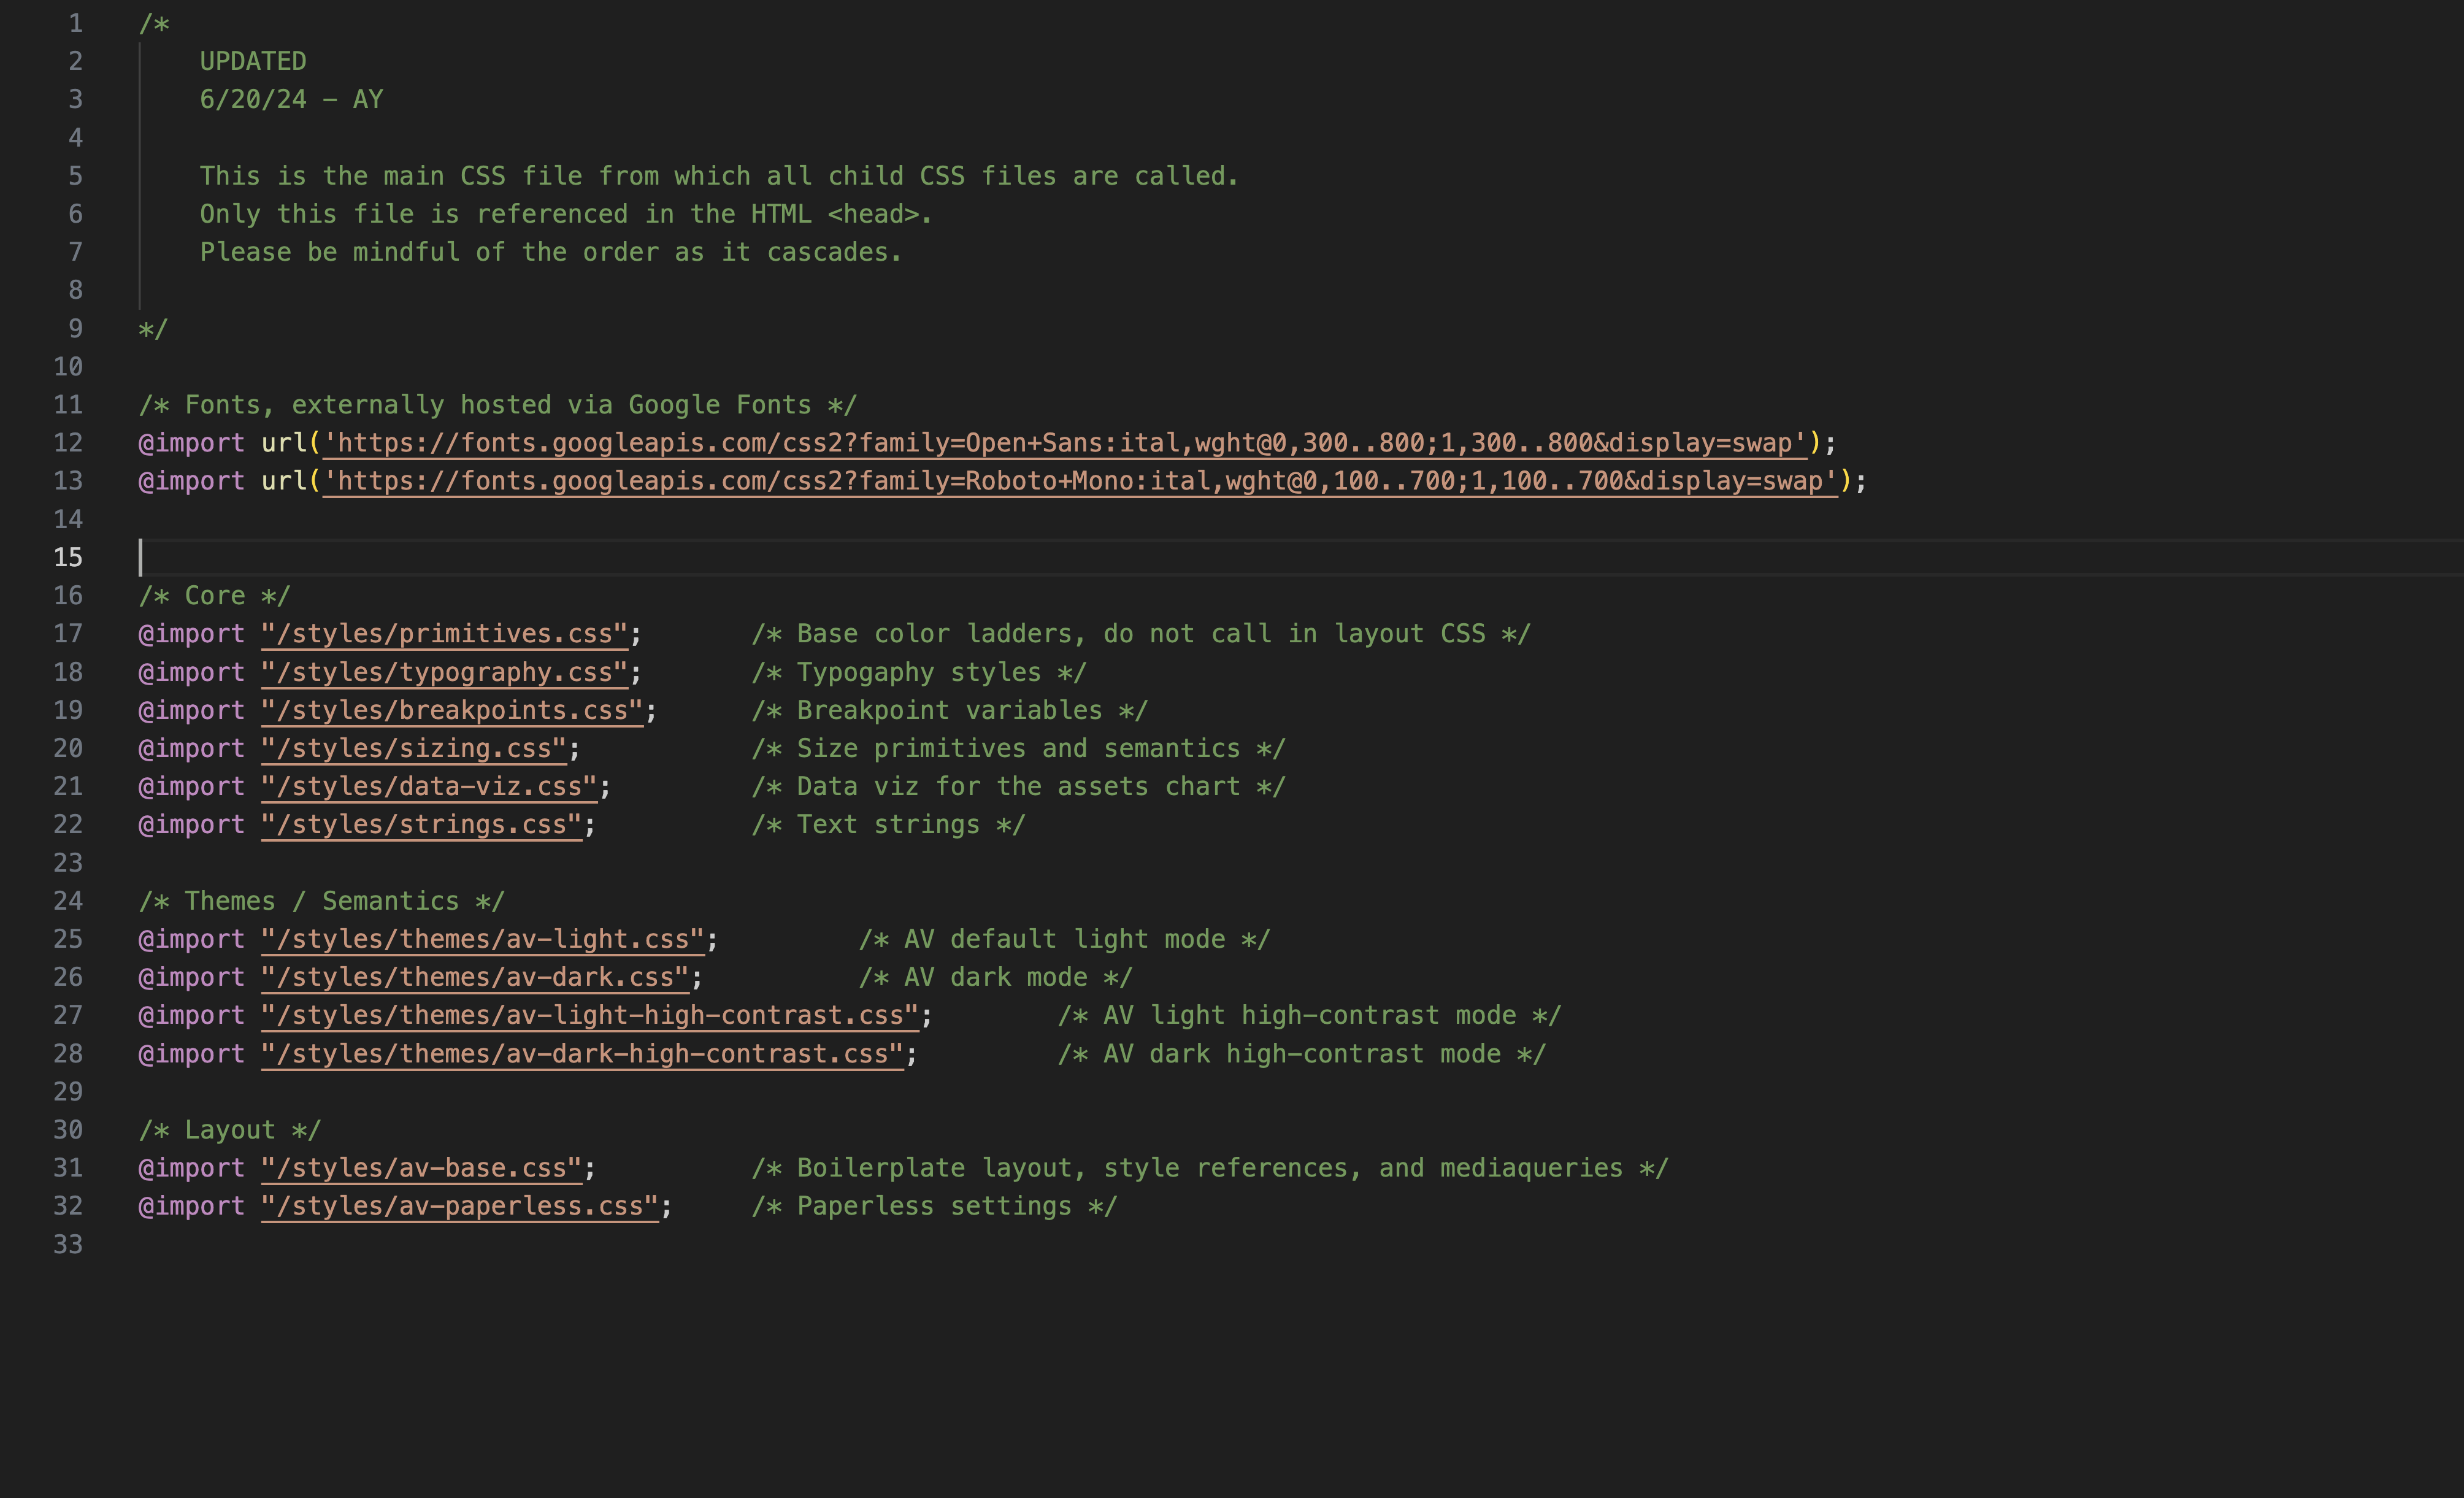Follow the data-viz.css import path
The height and width of the screenshot is (1498, 2464).
tap(429, 786)
